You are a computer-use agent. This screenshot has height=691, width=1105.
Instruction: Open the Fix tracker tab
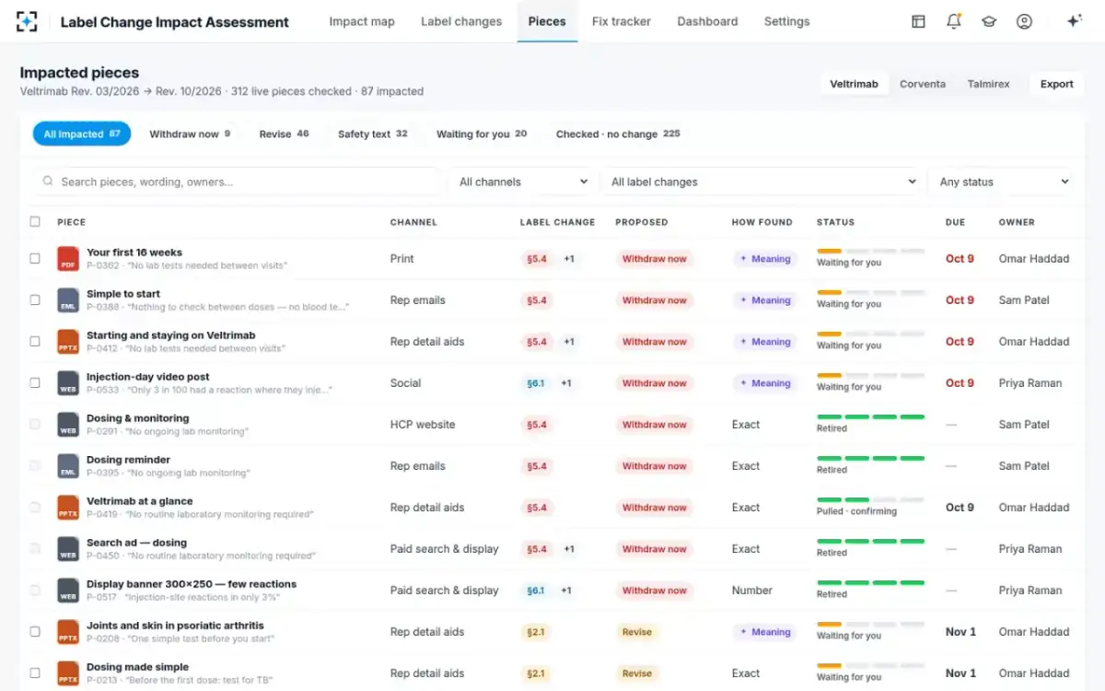622,21
